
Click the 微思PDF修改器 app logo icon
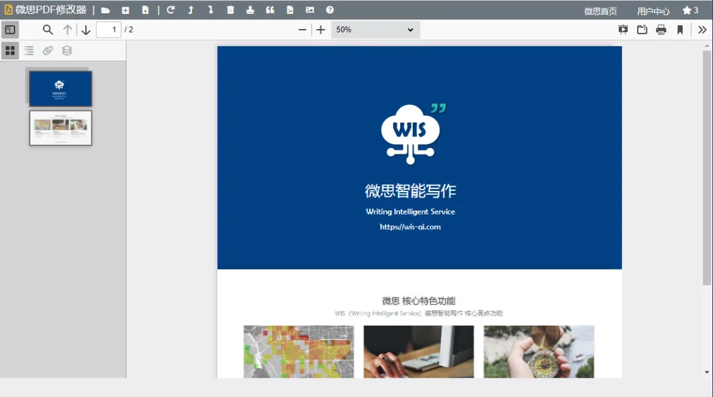8,9
